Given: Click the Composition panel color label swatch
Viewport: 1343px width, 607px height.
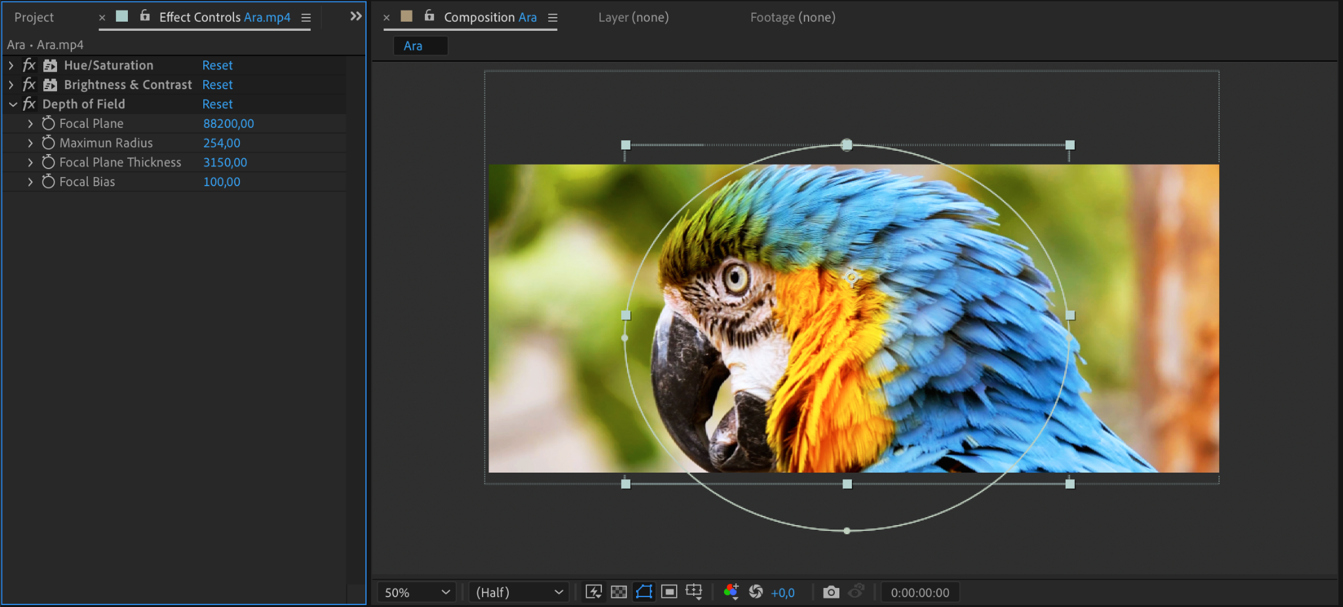Looking at the screenshot, I should pos(407,16).
